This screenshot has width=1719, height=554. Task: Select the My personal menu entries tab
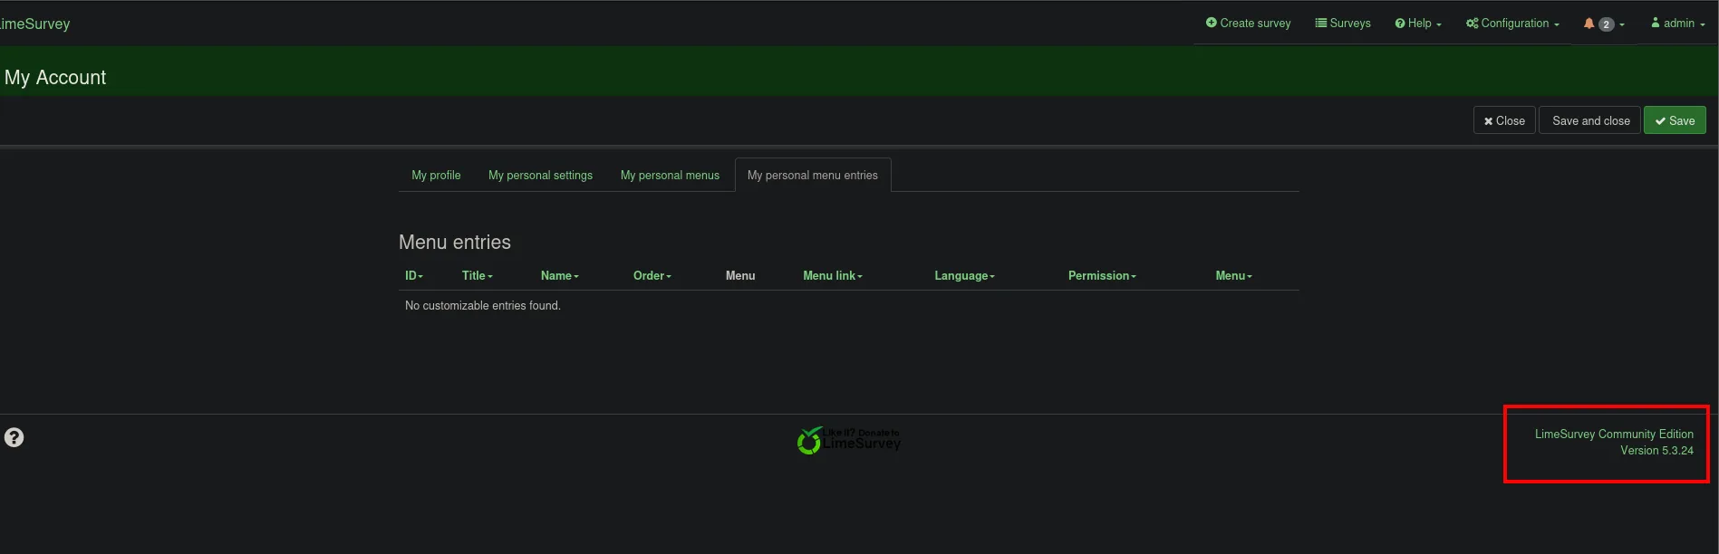(x=813, y=176)
